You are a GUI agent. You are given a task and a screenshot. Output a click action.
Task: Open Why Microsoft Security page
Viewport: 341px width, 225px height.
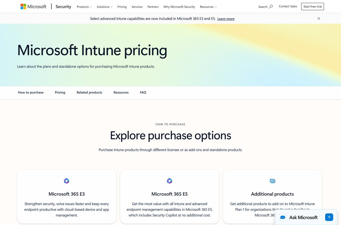coord(179,7)
